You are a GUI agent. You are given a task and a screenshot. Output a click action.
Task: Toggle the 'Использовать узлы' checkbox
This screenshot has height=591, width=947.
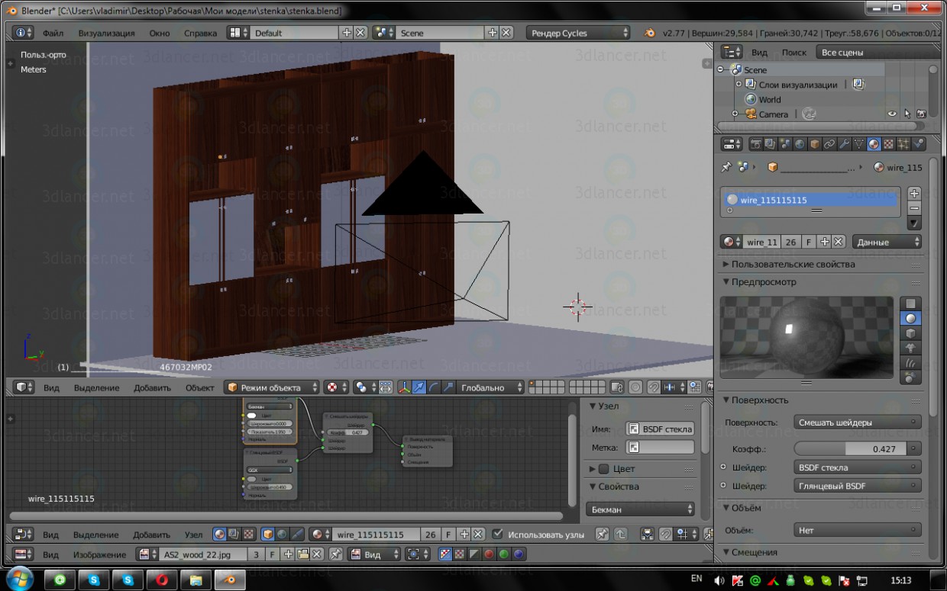(498, 535)
